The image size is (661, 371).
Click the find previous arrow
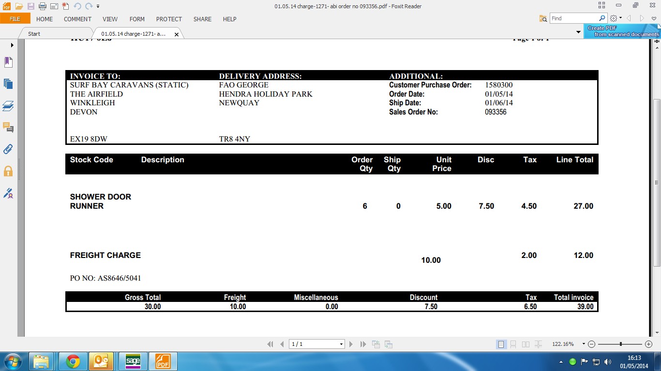[x=629, y=18]
